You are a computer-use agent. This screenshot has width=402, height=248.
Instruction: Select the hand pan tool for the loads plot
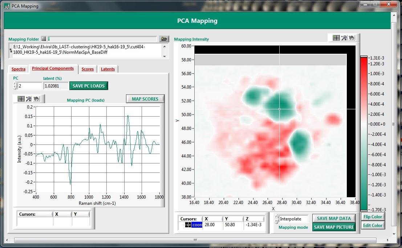[36, 98]
